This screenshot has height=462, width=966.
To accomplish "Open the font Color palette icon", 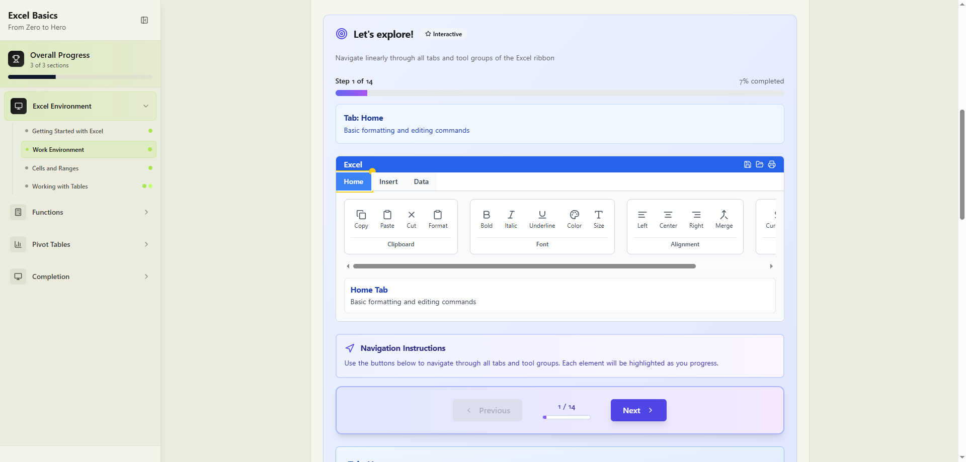I will point(574,215).
